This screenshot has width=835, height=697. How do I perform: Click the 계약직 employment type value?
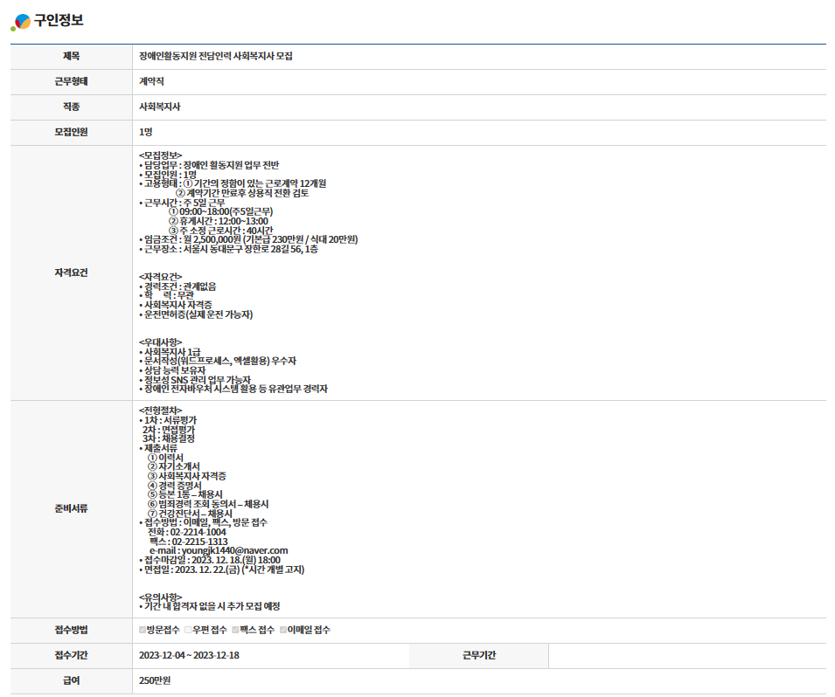(x=152, y=81)
